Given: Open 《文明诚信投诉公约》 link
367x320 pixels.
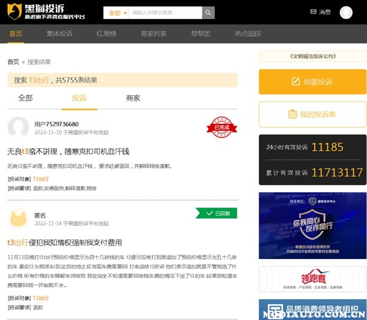Looking at the screenshot, I should point(313,56).
